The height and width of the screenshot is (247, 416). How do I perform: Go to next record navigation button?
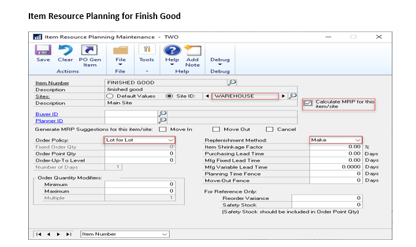tap(58, 235)
